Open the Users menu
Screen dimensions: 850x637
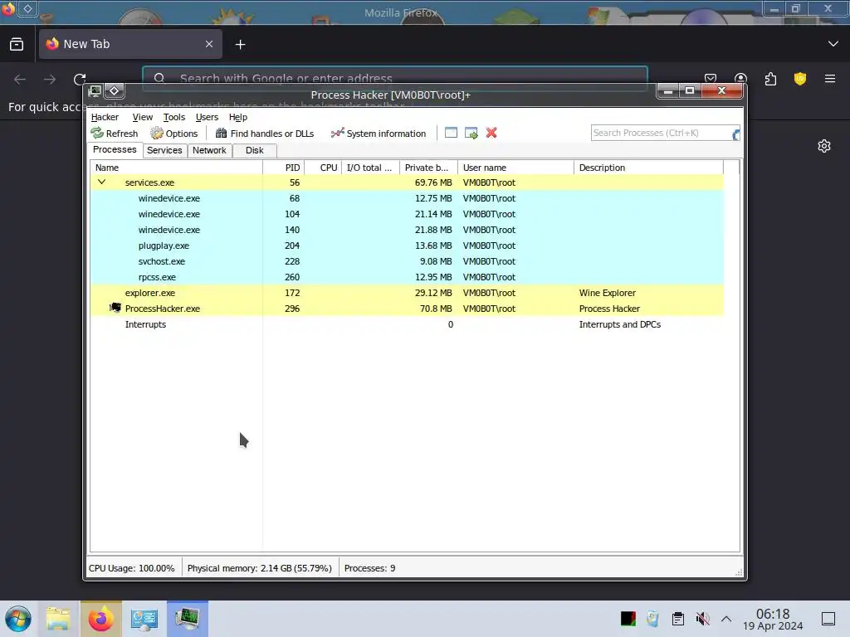click(x=207, y=117)
